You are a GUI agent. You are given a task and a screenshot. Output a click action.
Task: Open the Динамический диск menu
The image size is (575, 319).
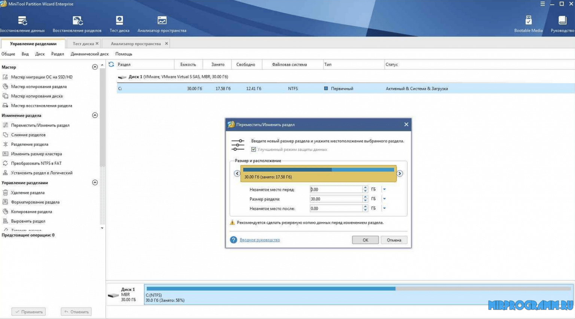pyautogui.click(x=89, y=54)
